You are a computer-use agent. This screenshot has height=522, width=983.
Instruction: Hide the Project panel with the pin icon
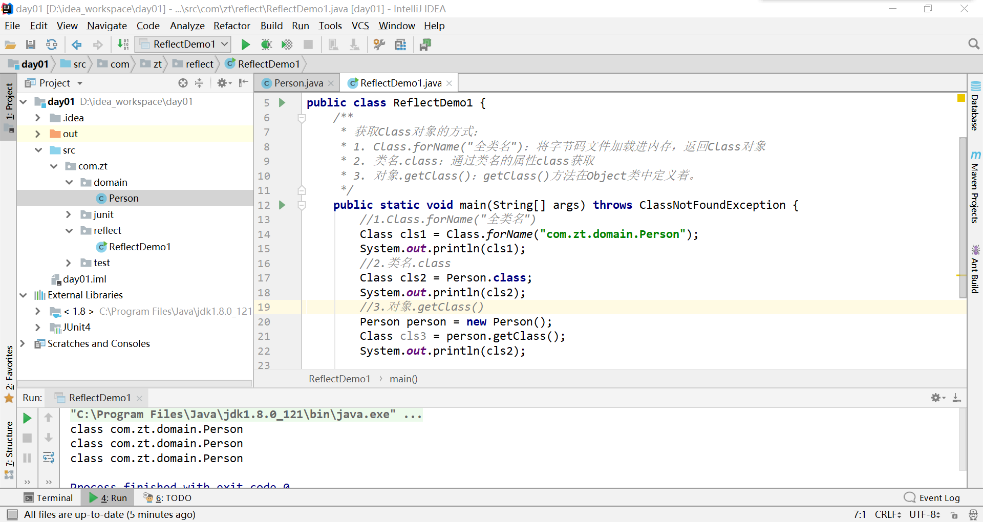click(x=244, y=83)
